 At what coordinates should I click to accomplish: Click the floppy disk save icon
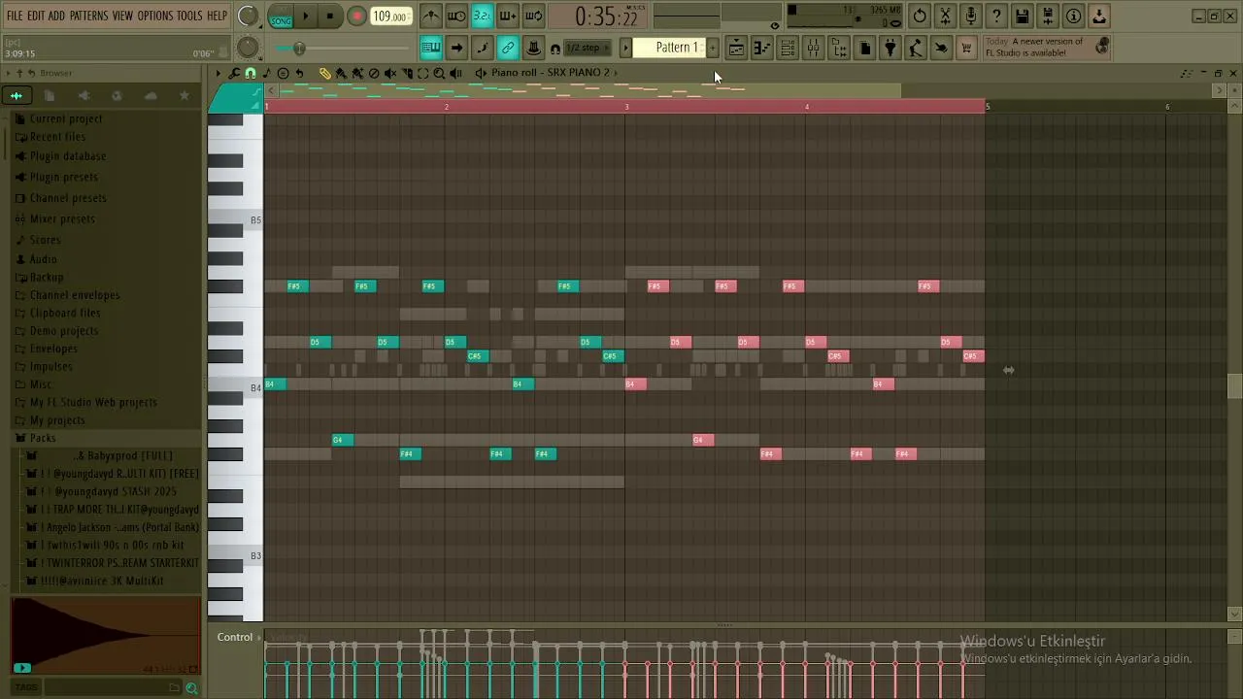(1023, 16)
